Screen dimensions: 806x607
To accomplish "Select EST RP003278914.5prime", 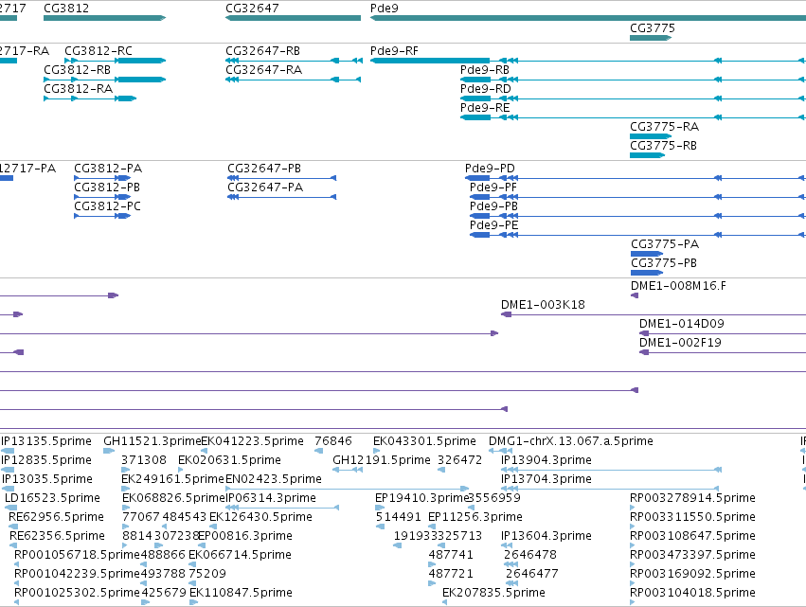I will tap(692, 498).
